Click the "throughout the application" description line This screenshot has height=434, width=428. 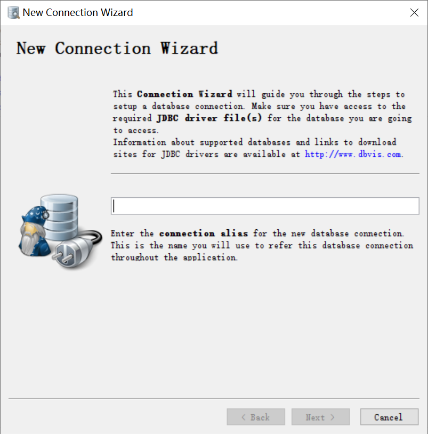tap(174, 258)
